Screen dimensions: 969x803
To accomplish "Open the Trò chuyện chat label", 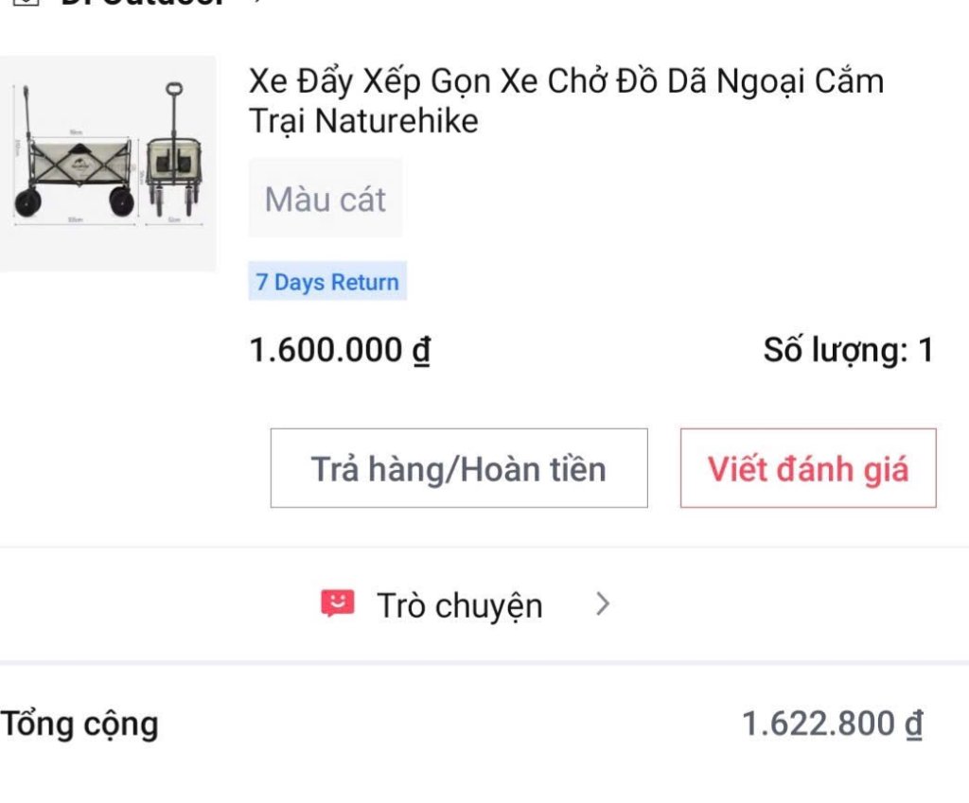I will 460,605.
